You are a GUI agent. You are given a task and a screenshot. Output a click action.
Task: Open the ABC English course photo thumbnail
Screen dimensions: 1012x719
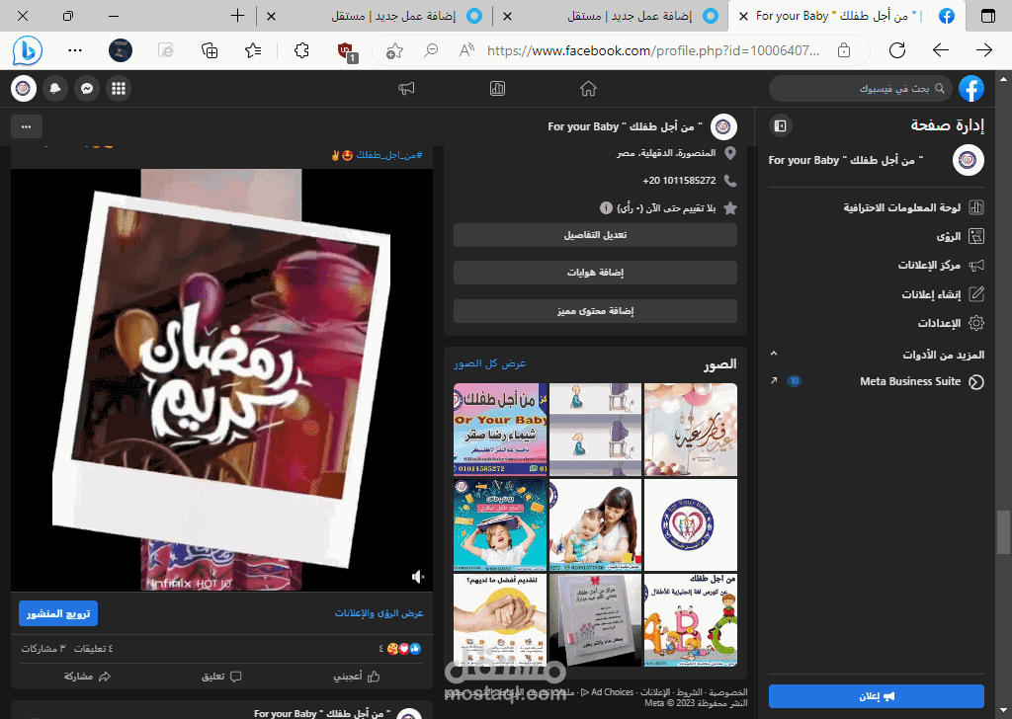(691, 619)
